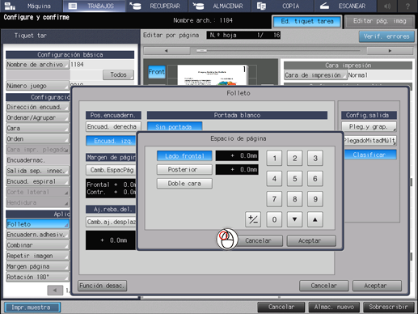418x314 pixels.
Task: Click the ticket list previous page arrow
Action: point(55,291)
